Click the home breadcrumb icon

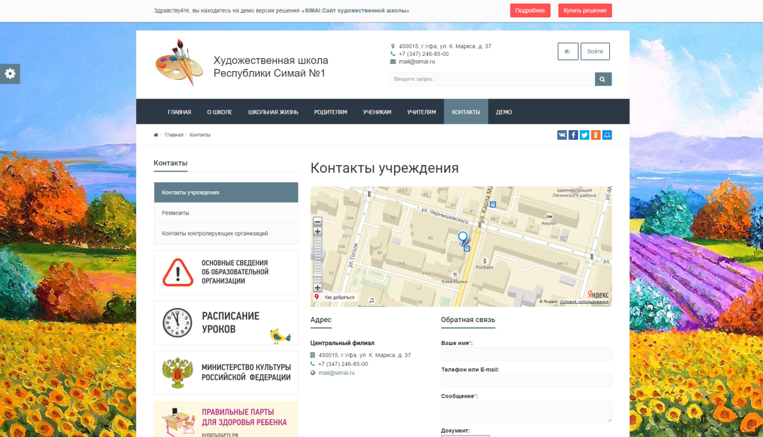(x=156, y=134)
